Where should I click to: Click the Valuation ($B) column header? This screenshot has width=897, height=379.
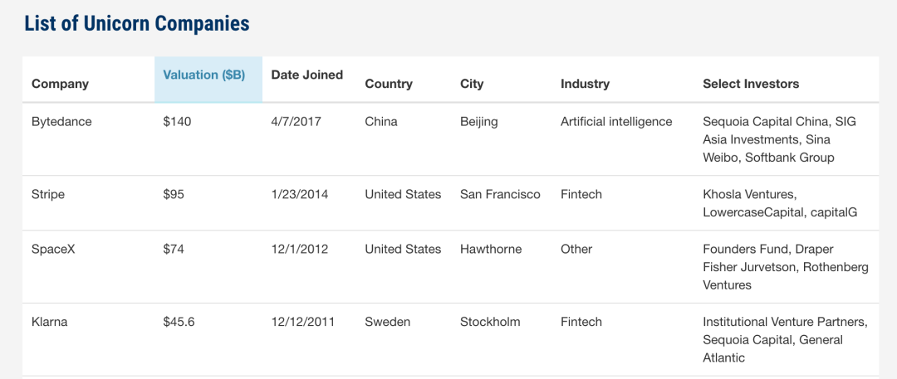[x=204, y=75]
